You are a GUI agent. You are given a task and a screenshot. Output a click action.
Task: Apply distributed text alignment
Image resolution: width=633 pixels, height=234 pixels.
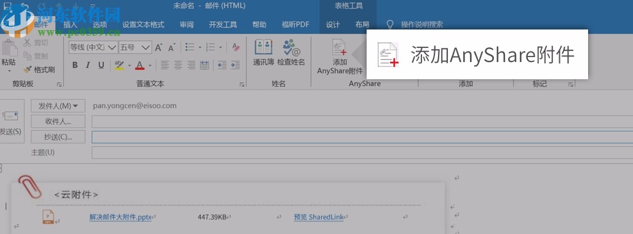(205, 65)
